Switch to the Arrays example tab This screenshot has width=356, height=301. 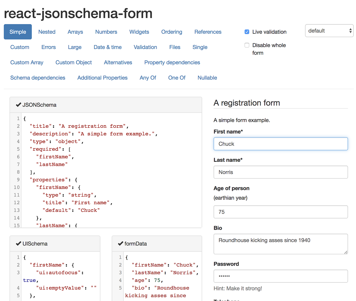pyautogui.click(x=75, y=32)
